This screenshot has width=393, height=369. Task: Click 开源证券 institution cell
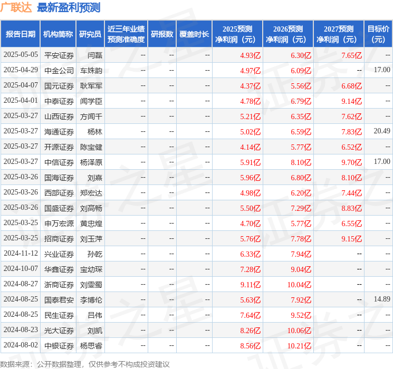point(59,147)
